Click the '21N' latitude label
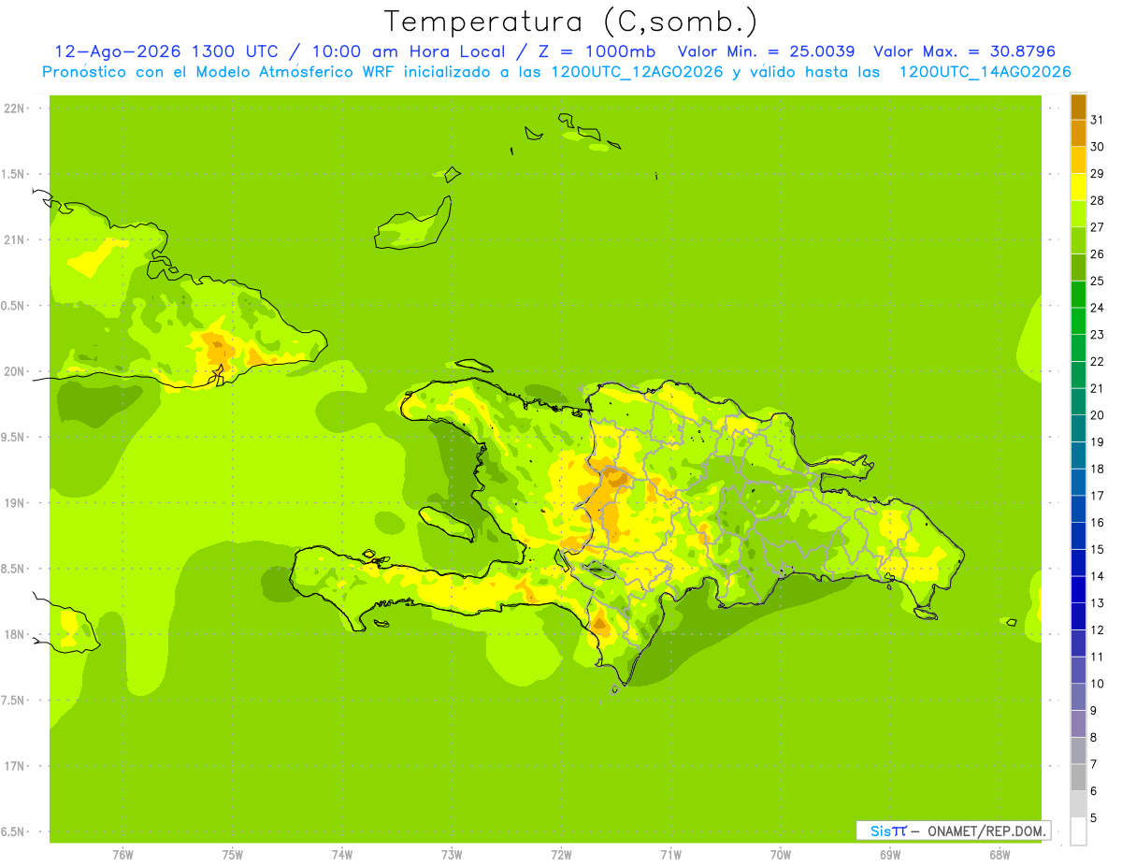 [x=14, y=240]
